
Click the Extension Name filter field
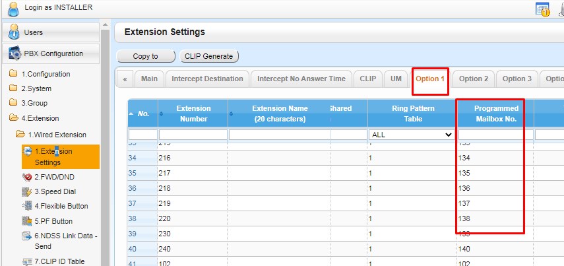pyautogui.click(x=280, y=135)
